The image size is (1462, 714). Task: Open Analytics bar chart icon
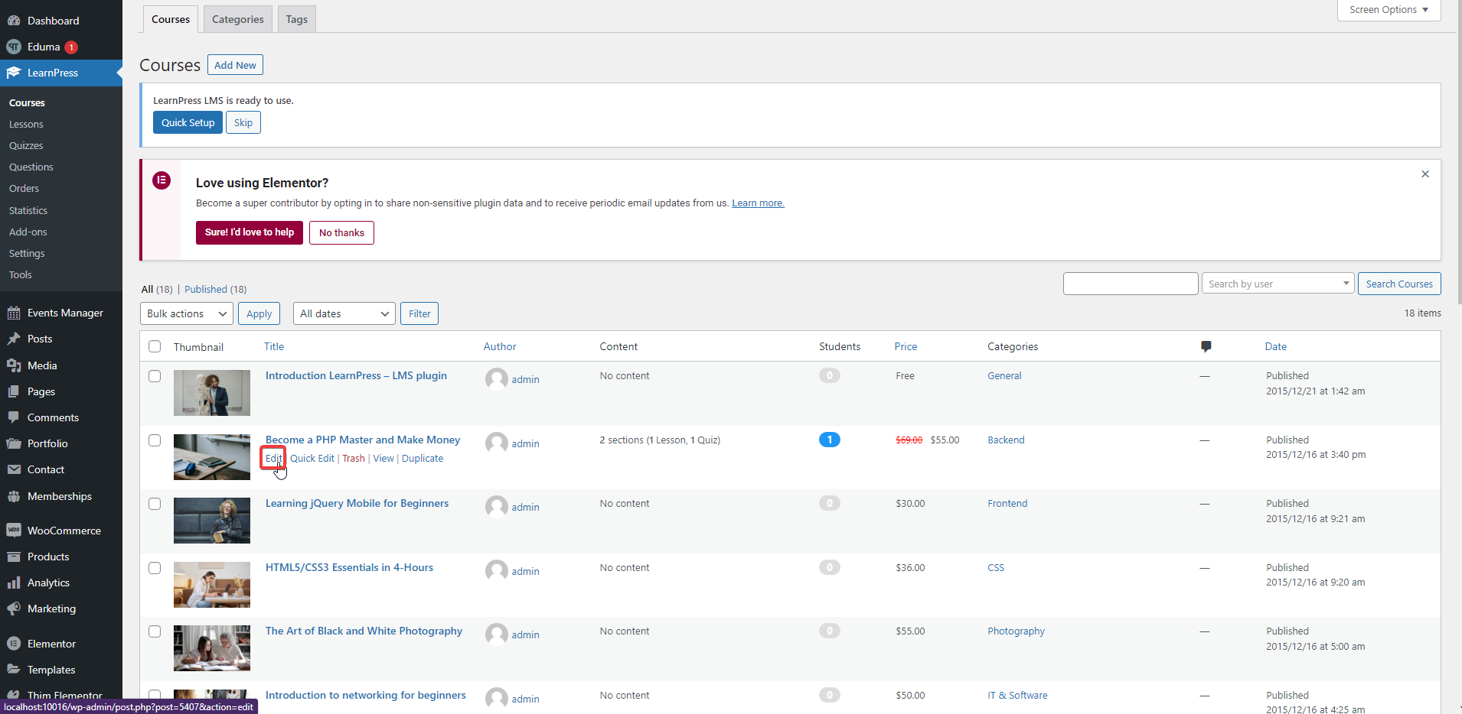coord(14,583)
